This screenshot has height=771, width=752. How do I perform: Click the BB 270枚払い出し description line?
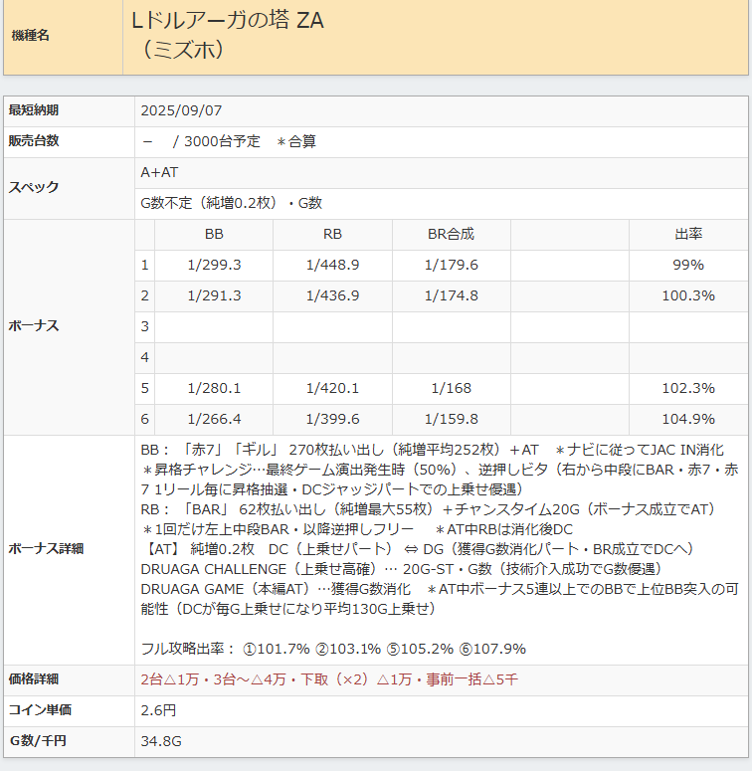(x=432, y=451)
